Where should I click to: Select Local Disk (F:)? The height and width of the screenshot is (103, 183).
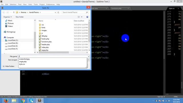pyautogui.click(x=13, y=49)
